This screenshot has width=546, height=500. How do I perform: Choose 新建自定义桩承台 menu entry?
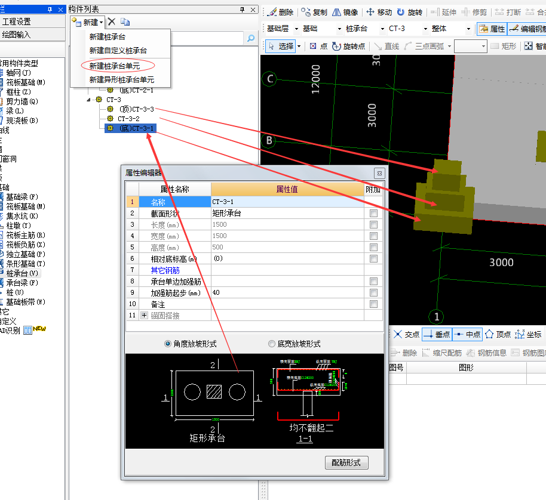coord(118,51)
